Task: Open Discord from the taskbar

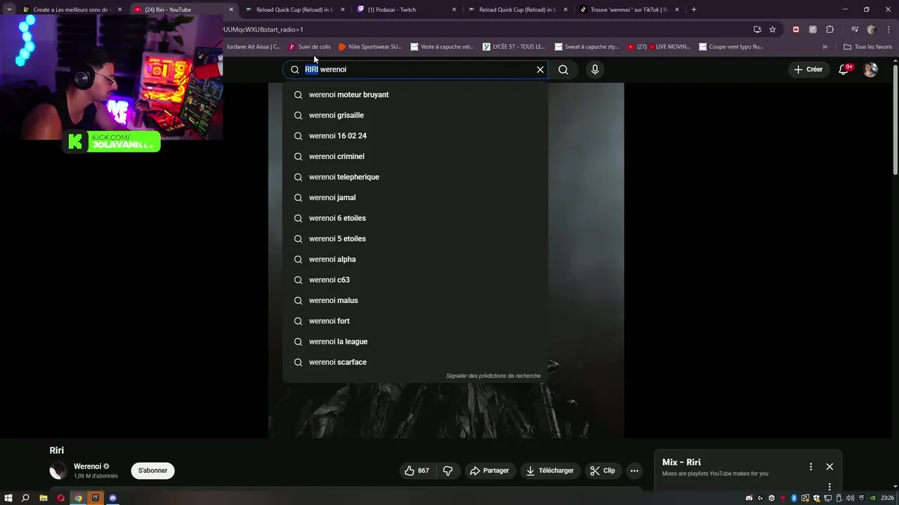Action: pos(113,498)
